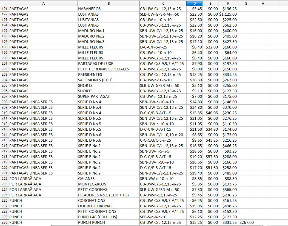Click the $57.60 cell in row 218
288x226 pixels.
[210, 157]
